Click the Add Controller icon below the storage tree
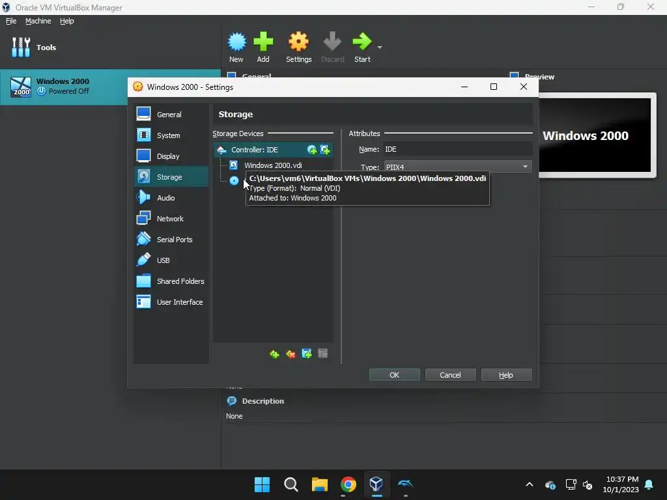Viewport: 667px width, 500px height. pos(274,354)
